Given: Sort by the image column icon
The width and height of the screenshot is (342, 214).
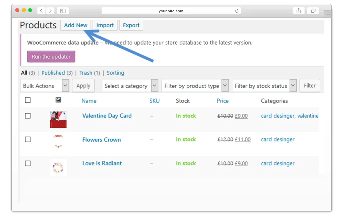Looking at the screenshot, I should (58, 100).
